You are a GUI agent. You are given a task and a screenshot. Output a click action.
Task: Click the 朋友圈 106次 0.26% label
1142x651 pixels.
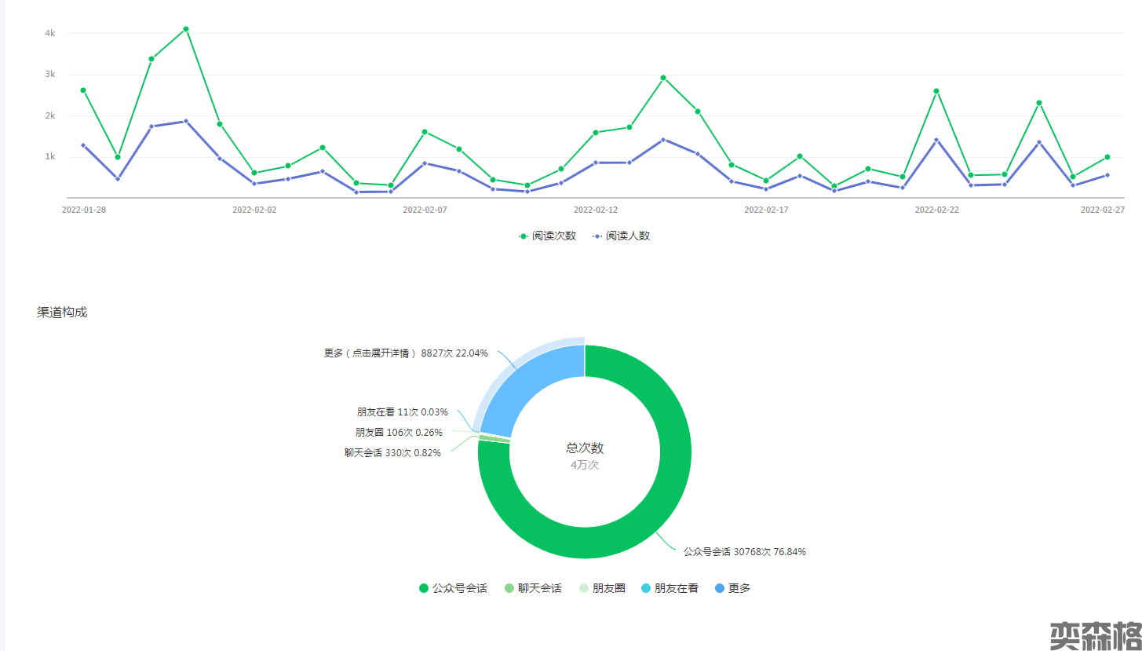pos(399,432)
